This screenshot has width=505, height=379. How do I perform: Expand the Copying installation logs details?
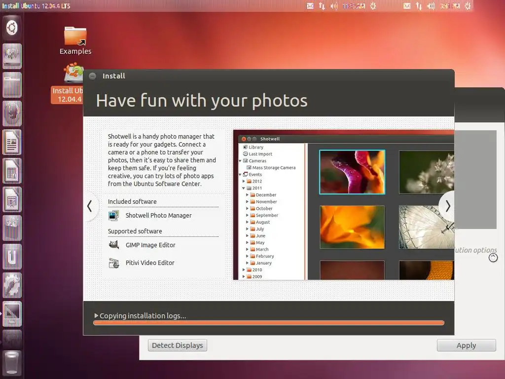point(96,315)
